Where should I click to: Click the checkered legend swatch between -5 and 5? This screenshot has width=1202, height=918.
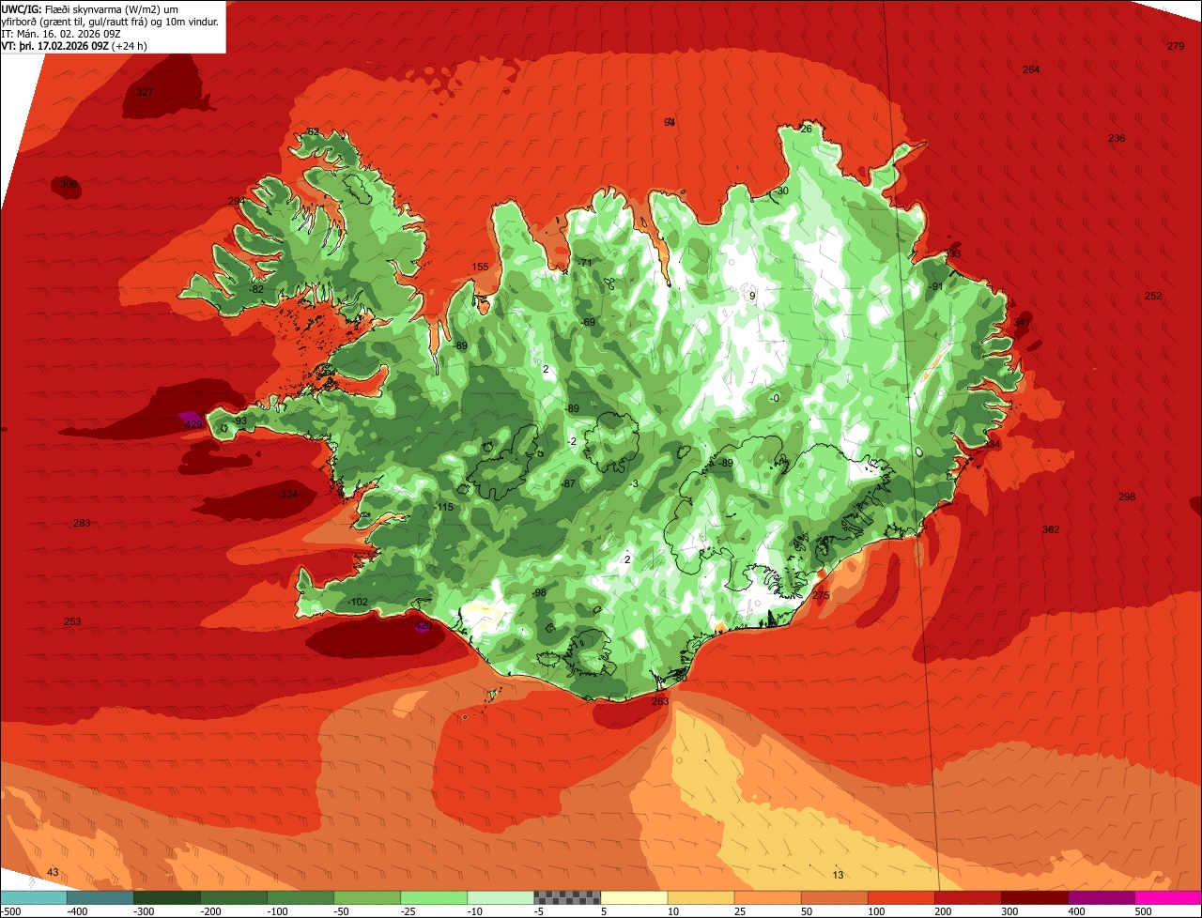click(567, 896)
